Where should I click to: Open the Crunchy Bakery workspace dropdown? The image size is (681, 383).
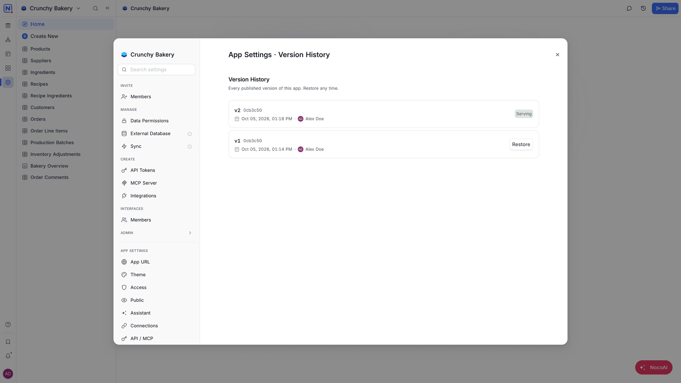click(51, 8)
